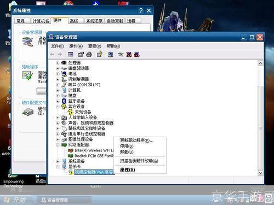Open the 文件(F) menu

click(57, 46)
